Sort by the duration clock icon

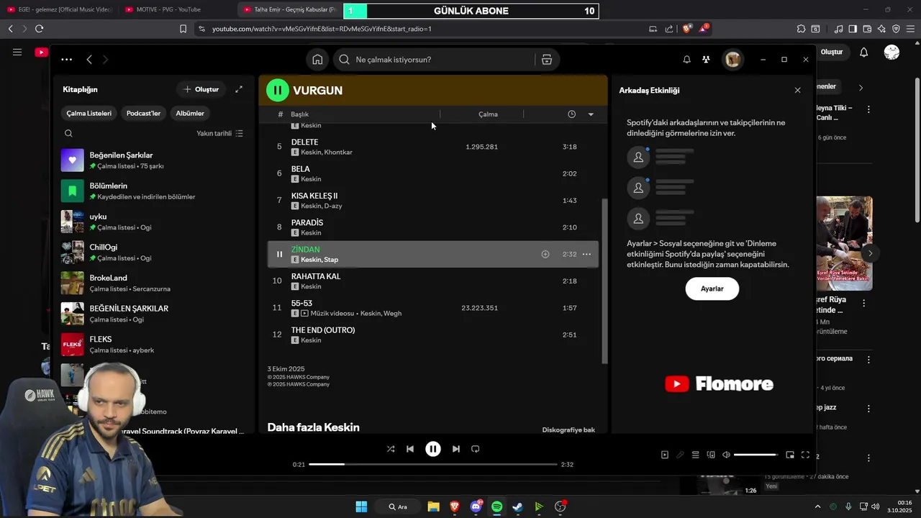[571, 114]
